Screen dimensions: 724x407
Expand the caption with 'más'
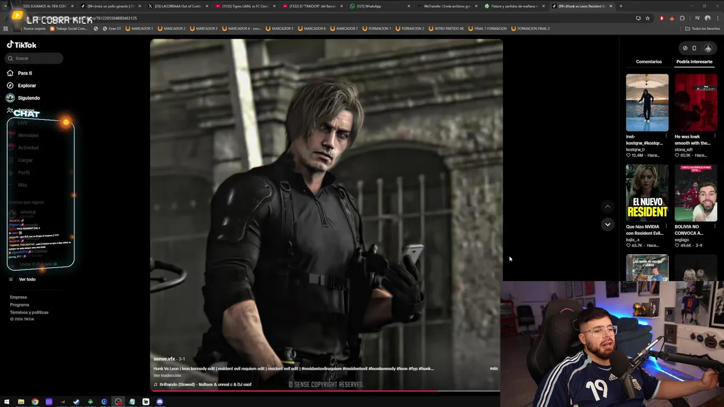pos(494,369)
